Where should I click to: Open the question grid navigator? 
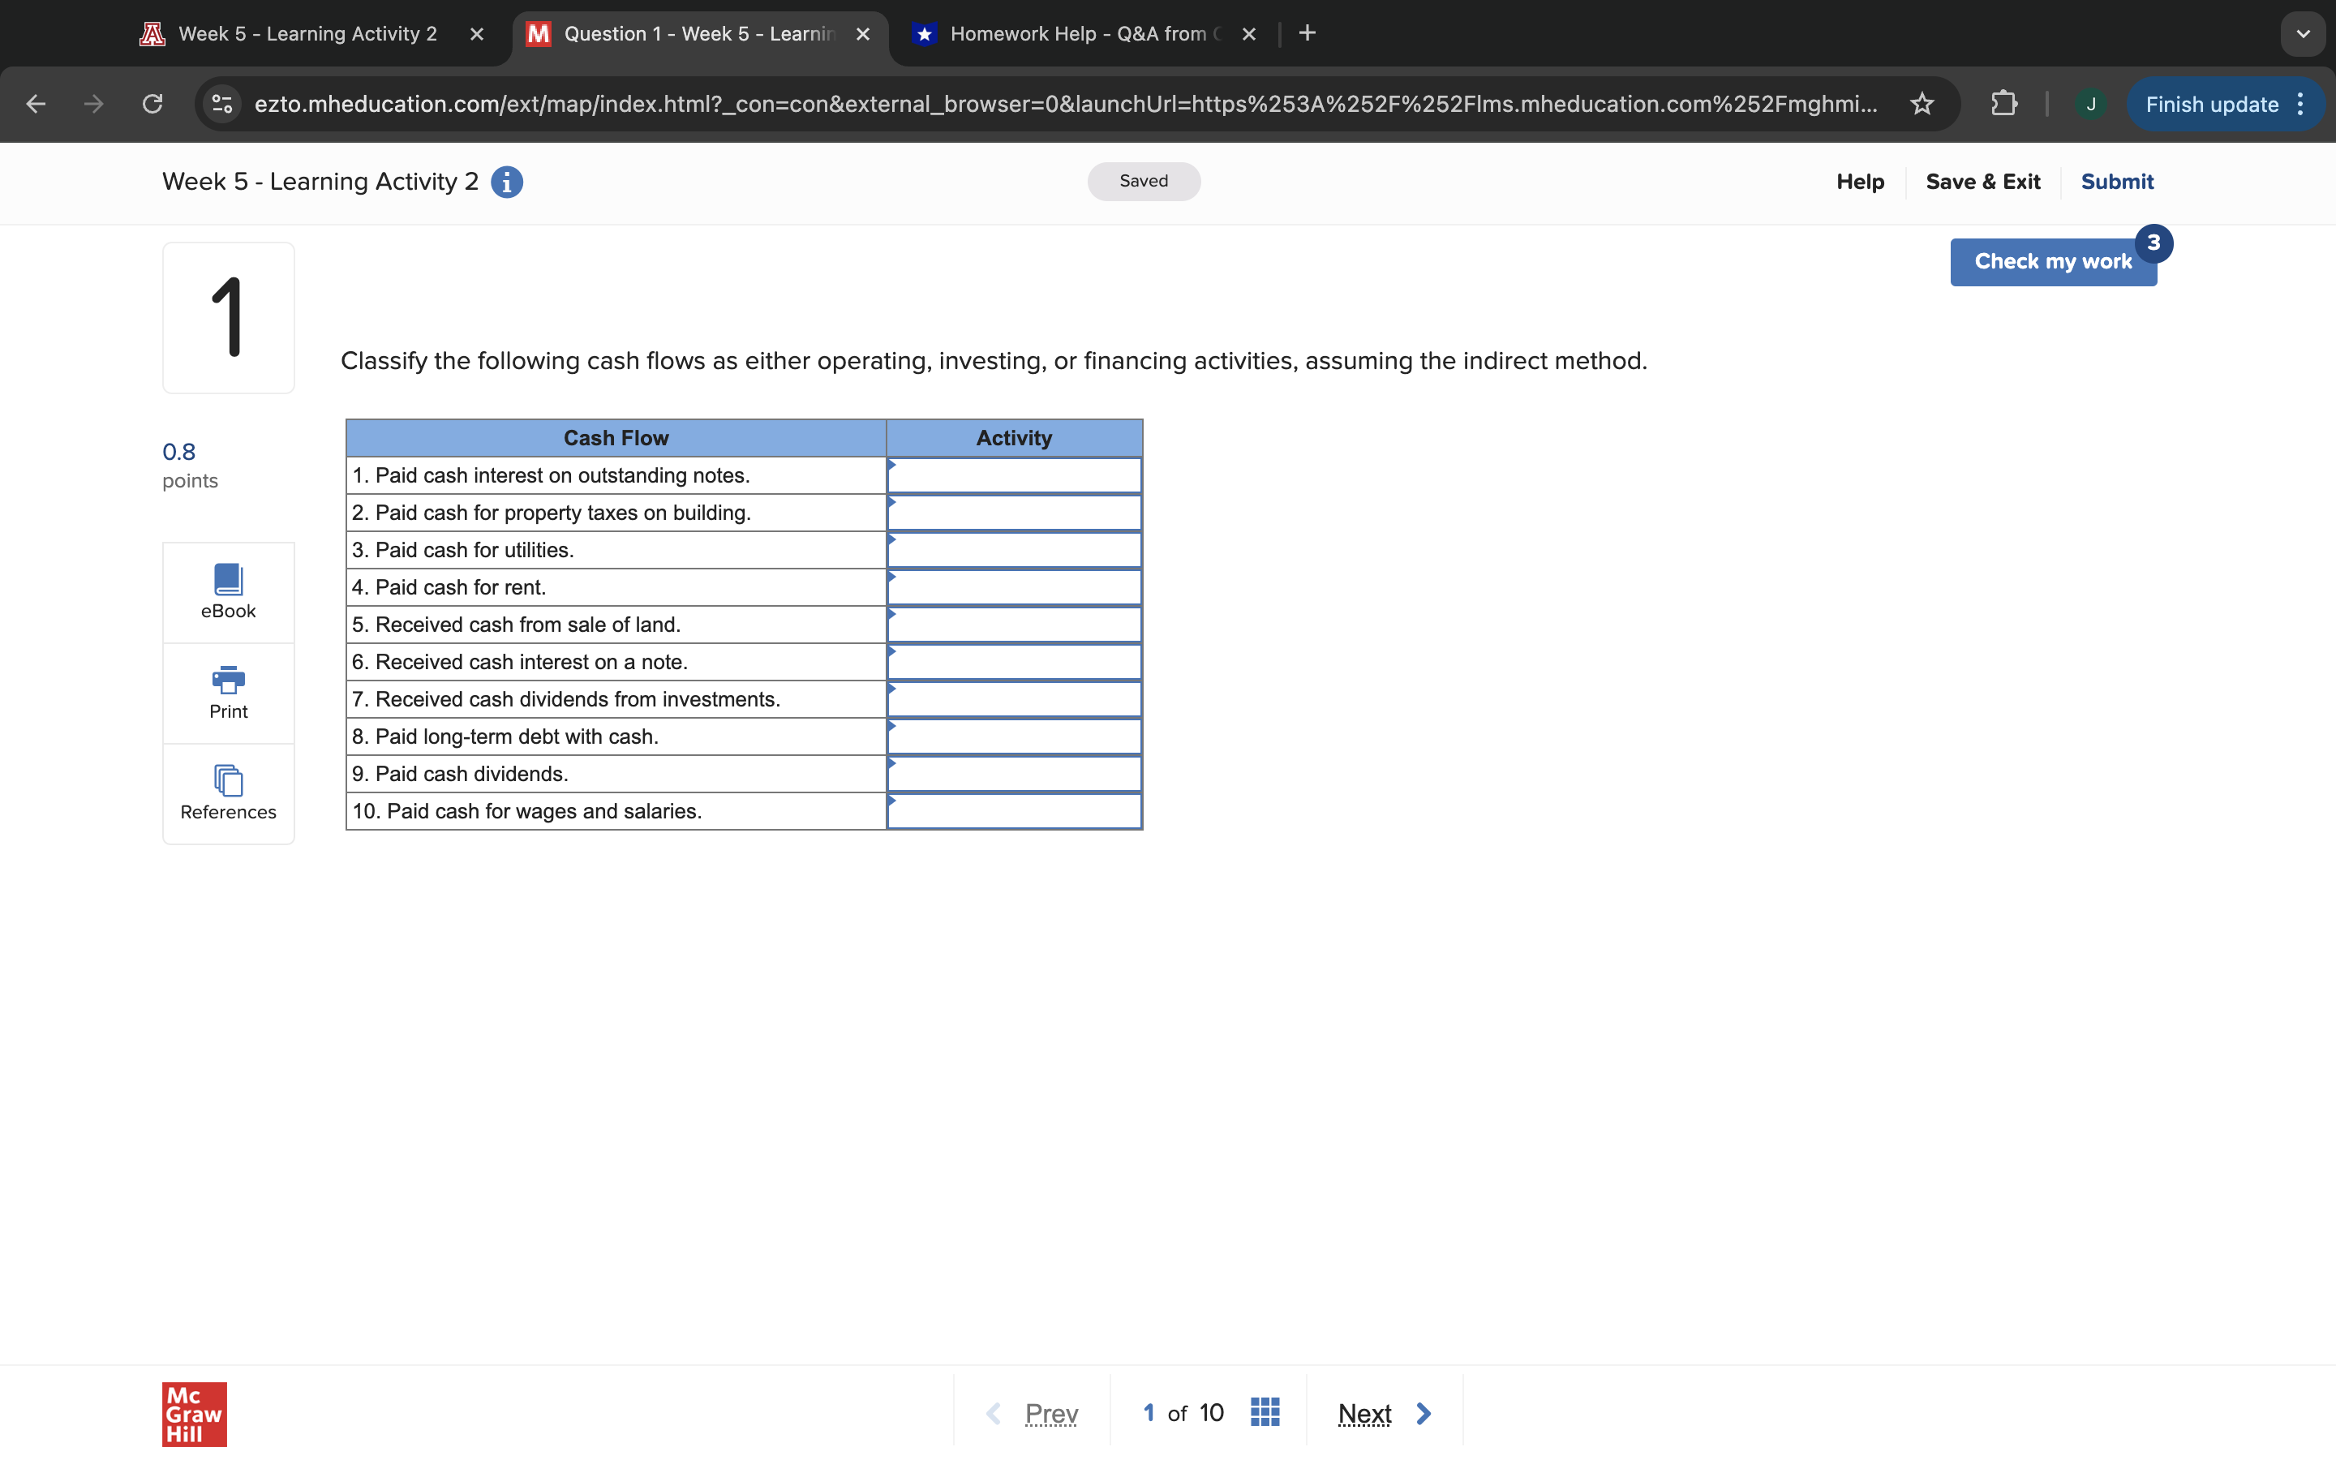click(x=1265, y=1413)
